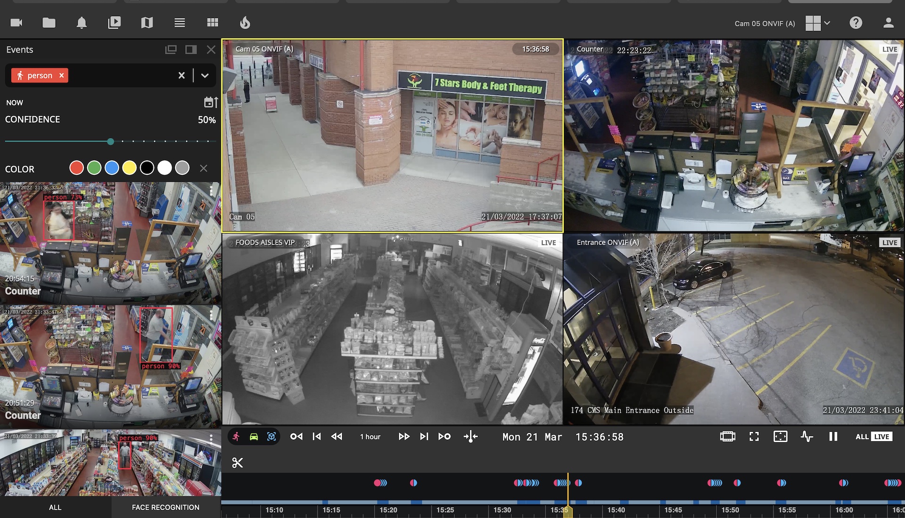Open the video library playlist icon
This screenshot has height=518, width=905.
point(114,23)
